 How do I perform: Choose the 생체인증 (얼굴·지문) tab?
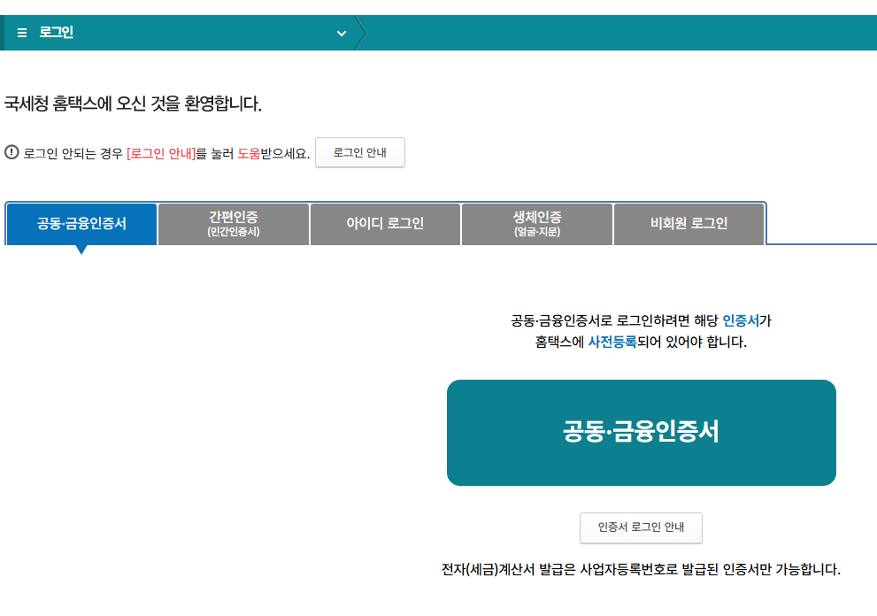pyautogui.click(x=537, y=224)
